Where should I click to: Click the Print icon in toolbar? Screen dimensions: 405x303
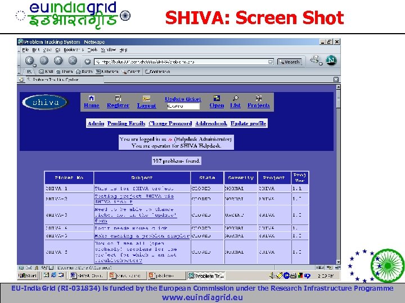pos(315,60)
